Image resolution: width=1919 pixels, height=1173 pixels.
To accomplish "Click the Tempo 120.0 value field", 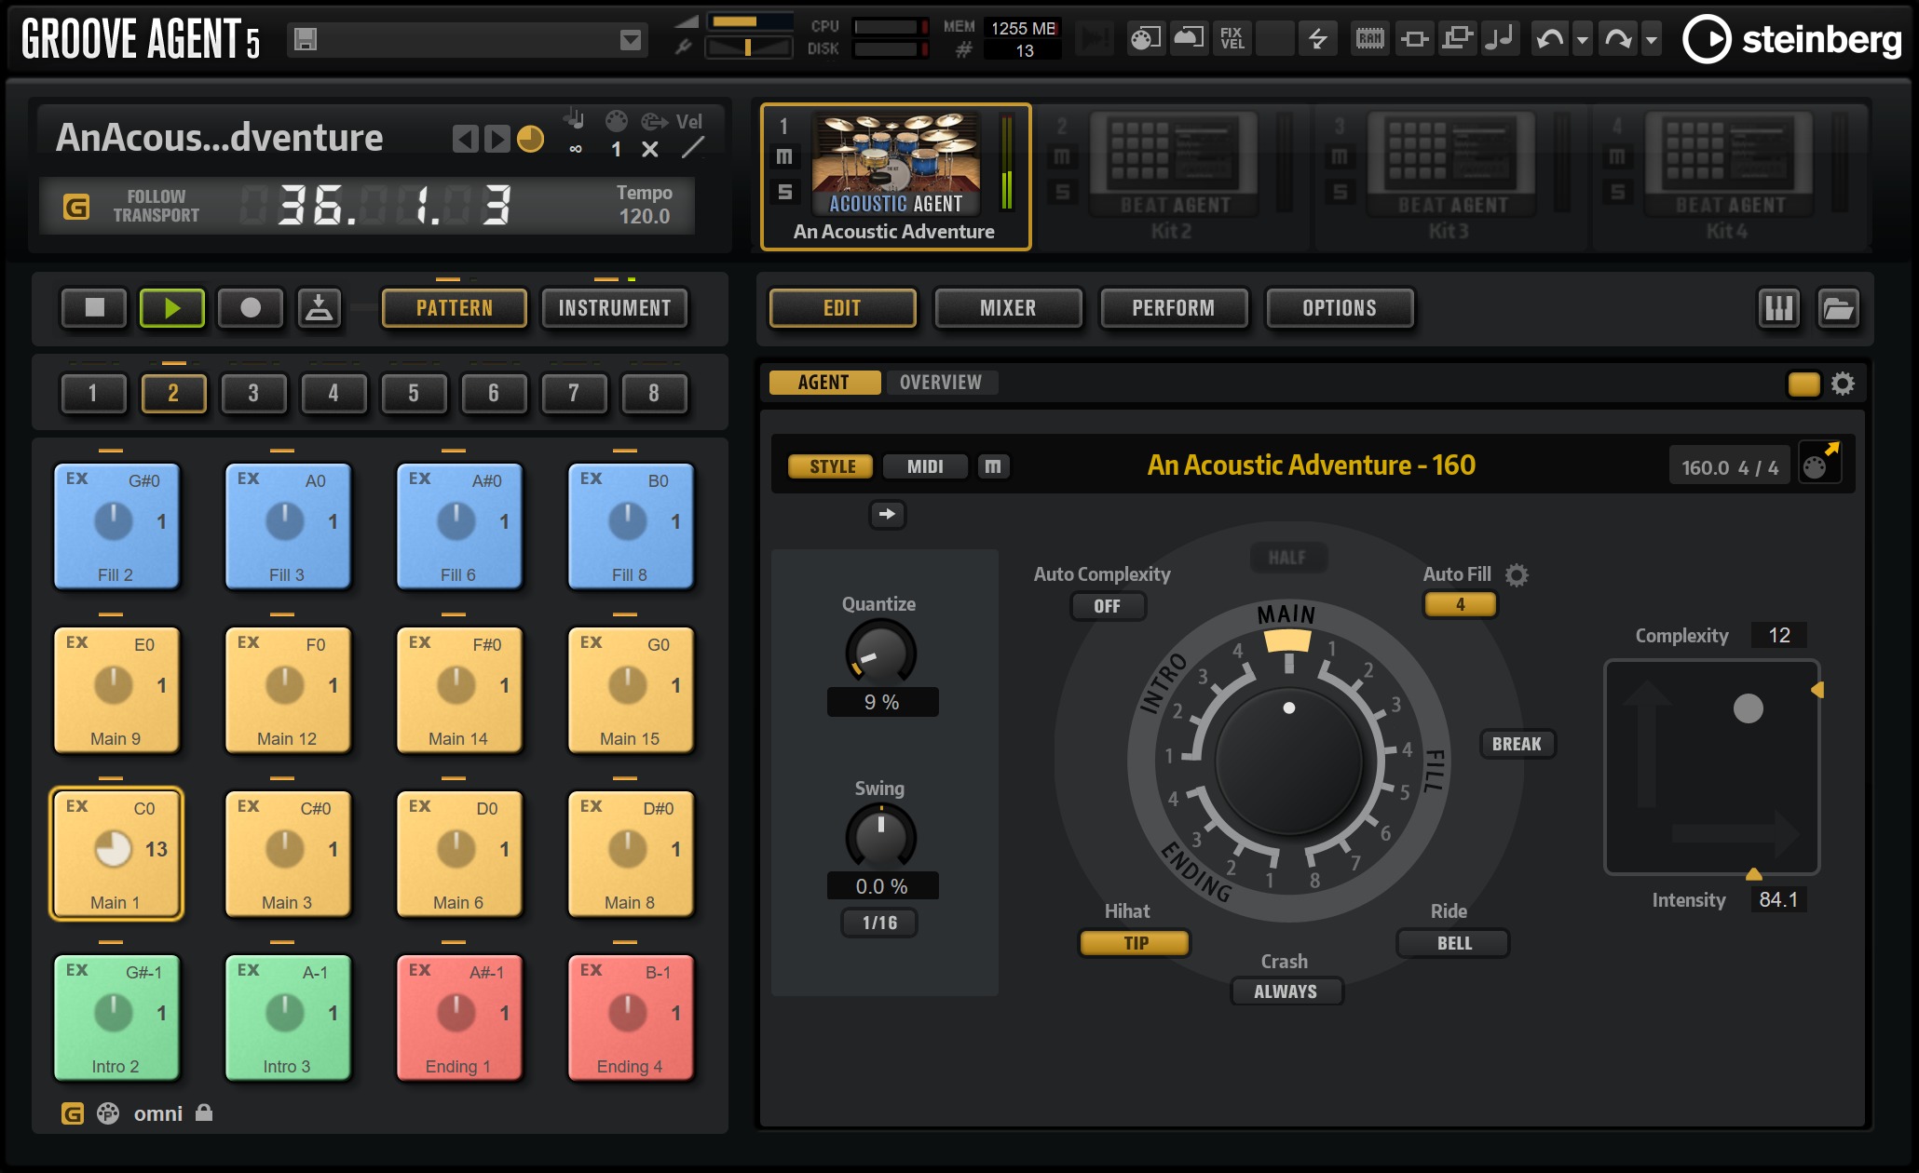I will click(x=645, y=216).
